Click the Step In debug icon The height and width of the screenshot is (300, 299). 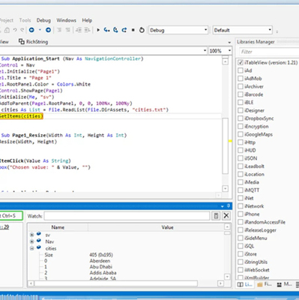[107, 30]
